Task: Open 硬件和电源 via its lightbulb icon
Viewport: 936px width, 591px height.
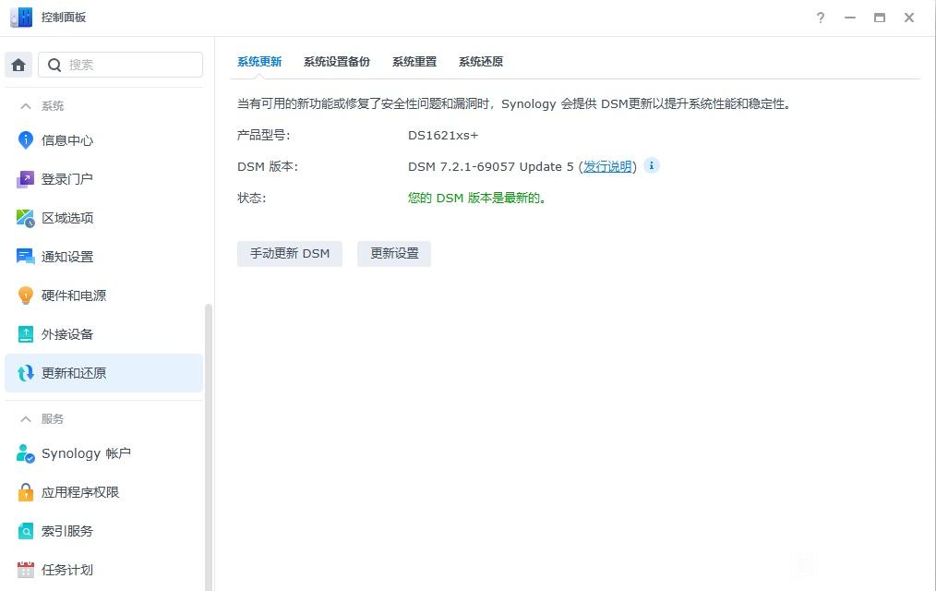Action: [x=26, y=295]
